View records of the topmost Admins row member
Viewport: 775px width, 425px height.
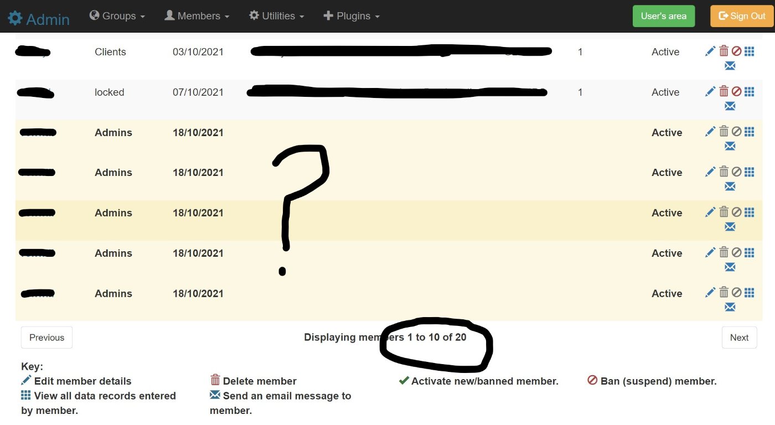click(749, 132)
